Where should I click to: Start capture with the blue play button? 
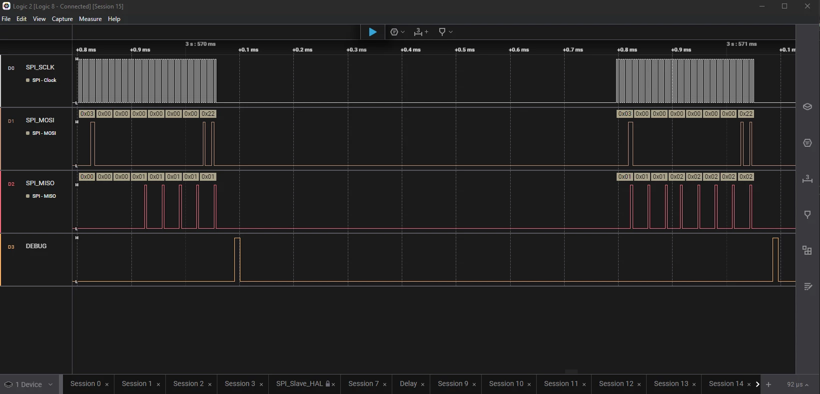click(x=372, y=32)
